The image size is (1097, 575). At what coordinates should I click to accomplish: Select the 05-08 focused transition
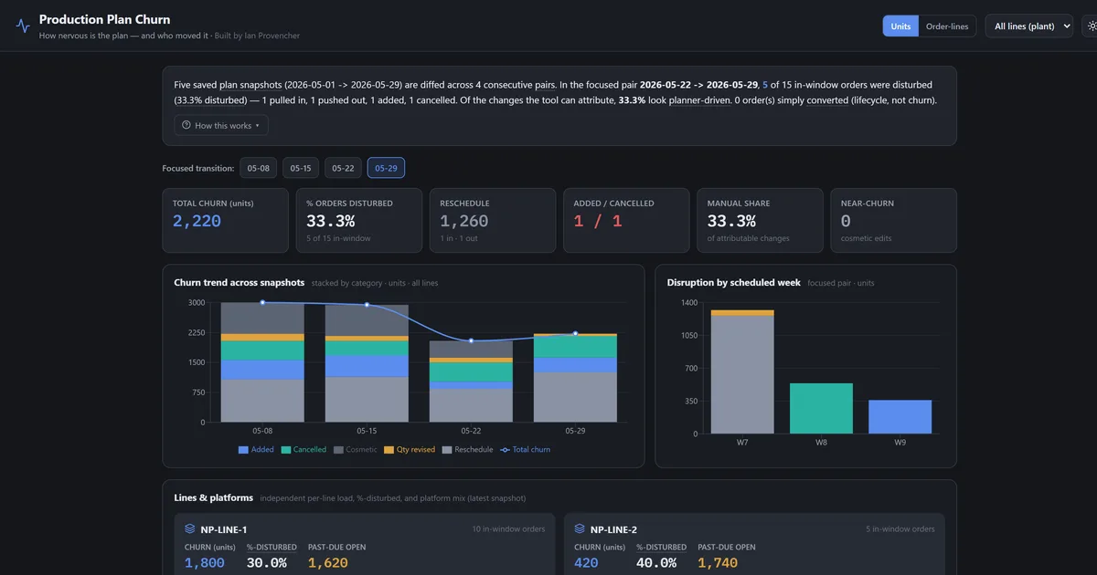pos(258,168)
